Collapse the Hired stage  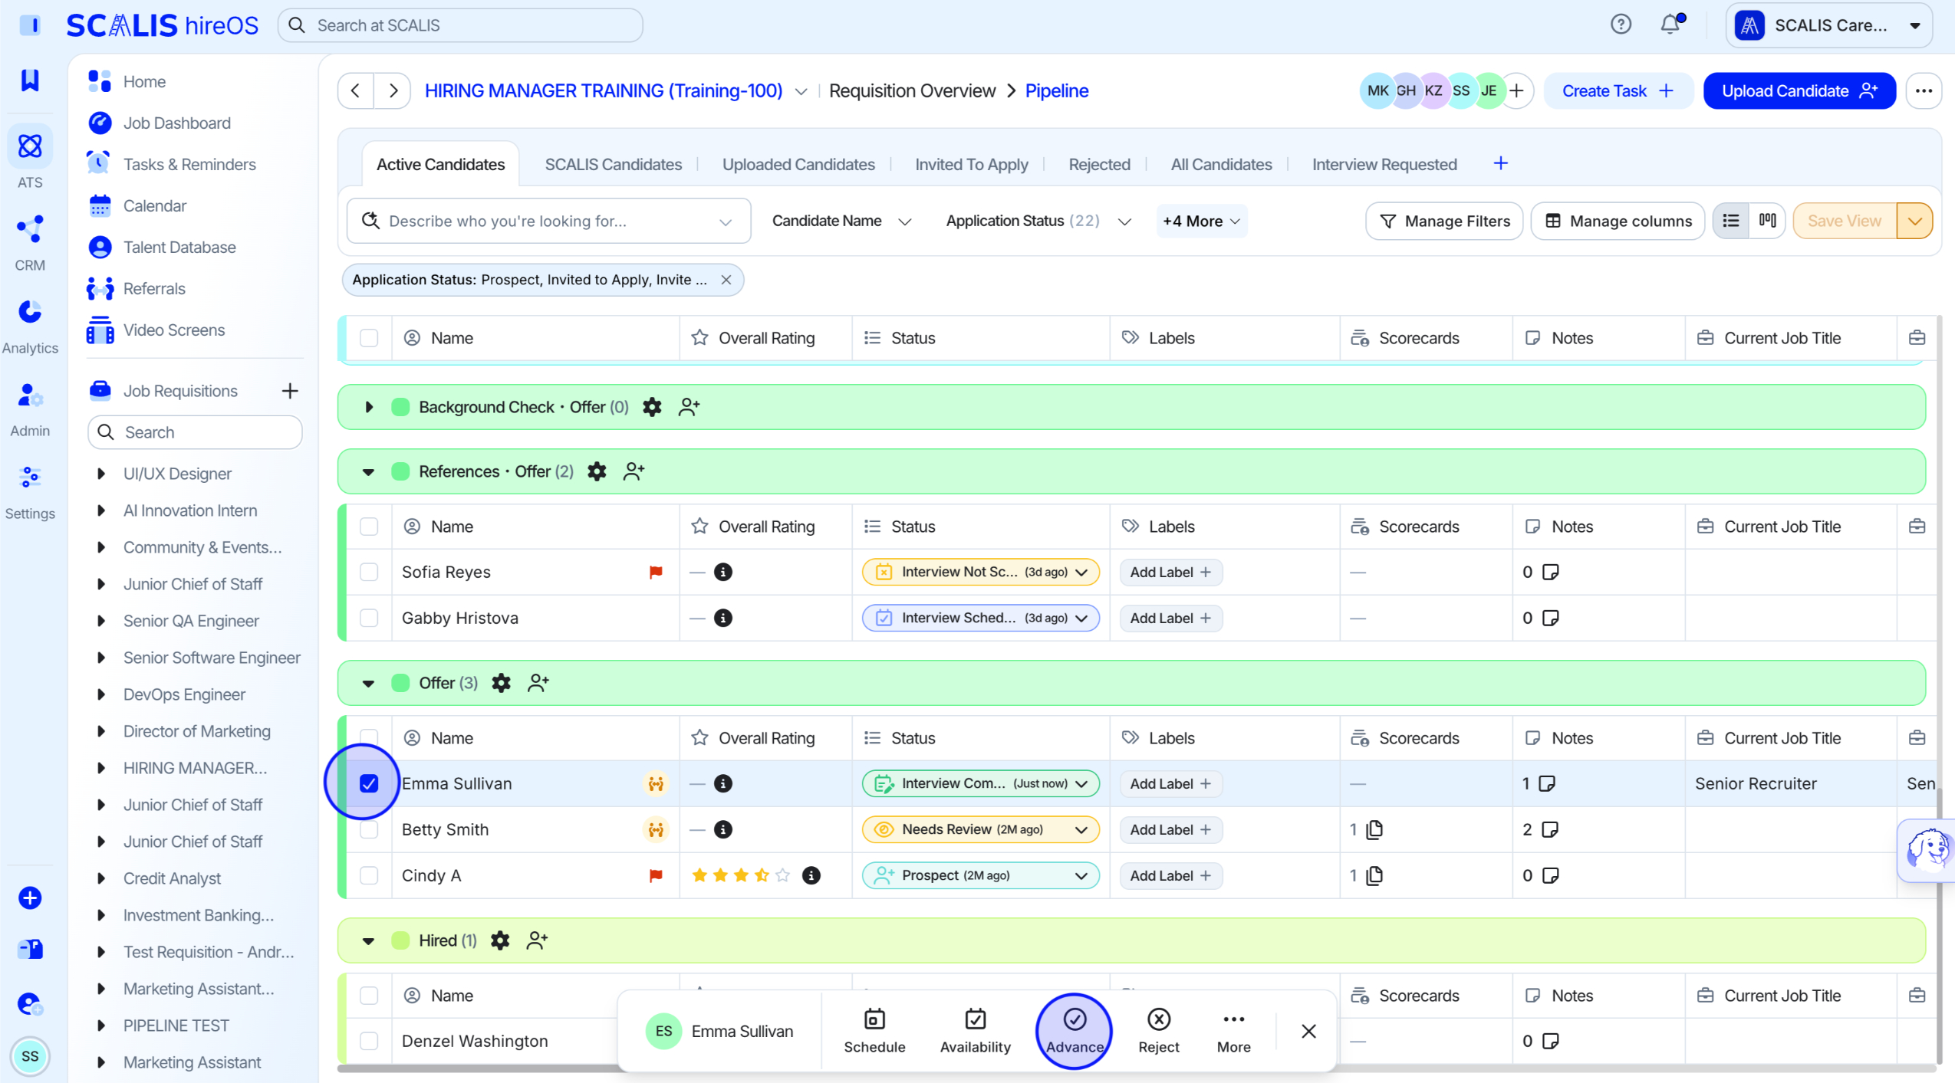369,940
